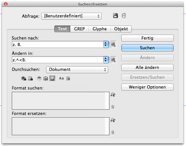Clear Format ersetzen attributes with trash icon
The width and height of the screenshot is (186, 146).
(112, 132)
